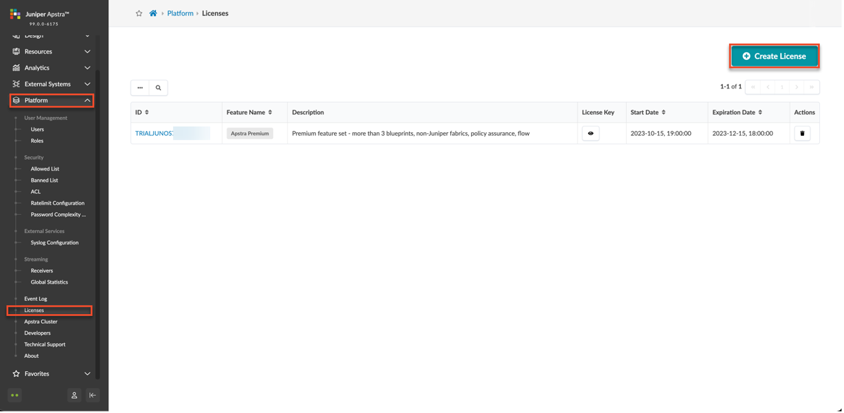Click the green status indicator in sidebar
The height and width of the screenshot is (413, 844).
[x=15, y=395]
